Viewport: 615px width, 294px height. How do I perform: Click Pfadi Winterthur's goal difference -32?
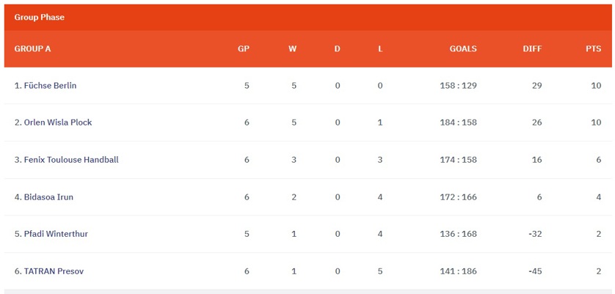point(535,234)
